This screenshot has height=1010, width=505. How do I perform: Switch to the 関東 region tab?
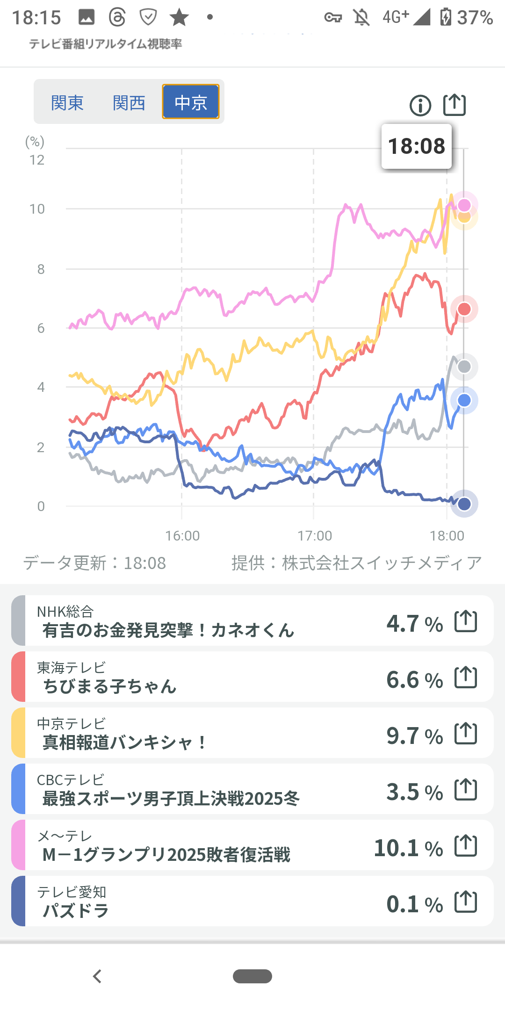pyautogui.click(x=67, y=102)
